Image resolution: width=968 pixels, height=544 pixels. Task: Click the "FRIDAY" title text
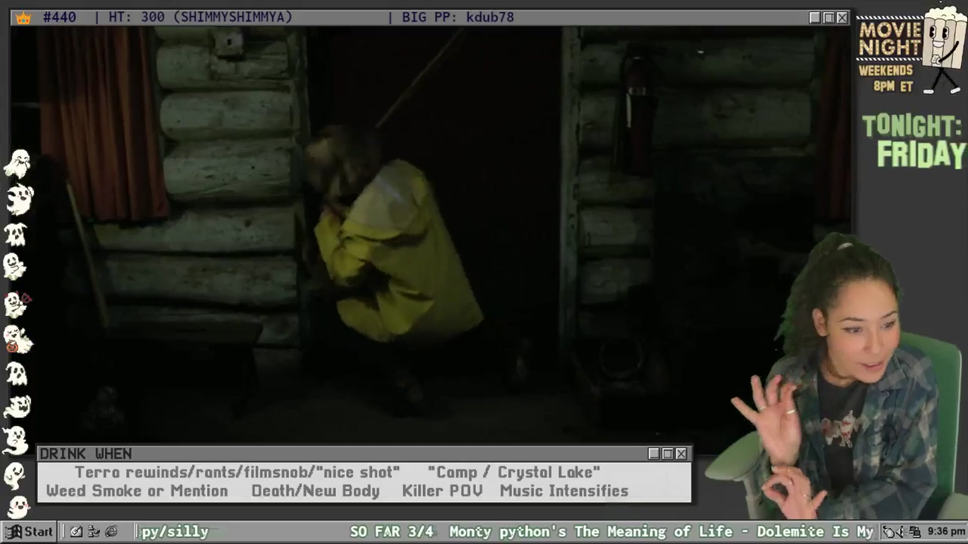[x=922, y=154]
